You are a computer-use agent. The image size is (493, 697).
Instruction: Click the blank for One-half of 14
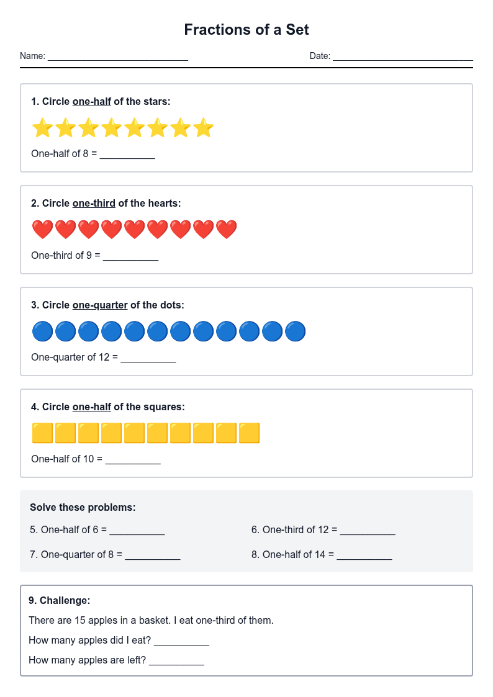point(364,555)
